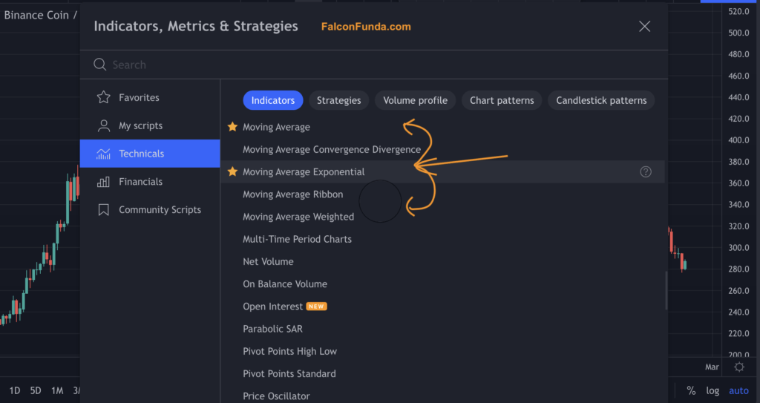
Task: Select the 5D time range
Action: [36, 390]
